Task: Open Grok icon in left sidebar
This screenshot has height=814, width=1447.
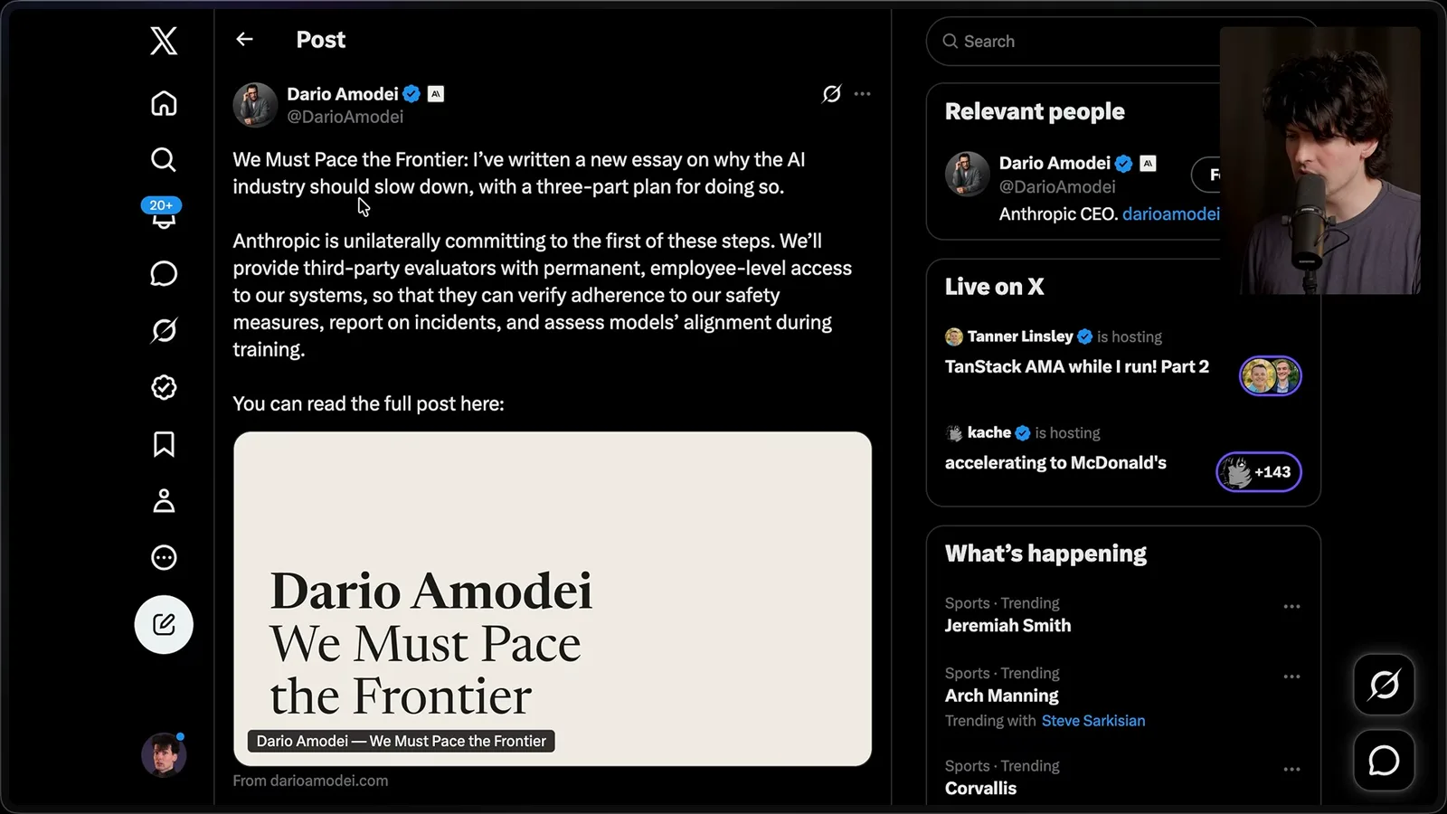Action: 164,330
